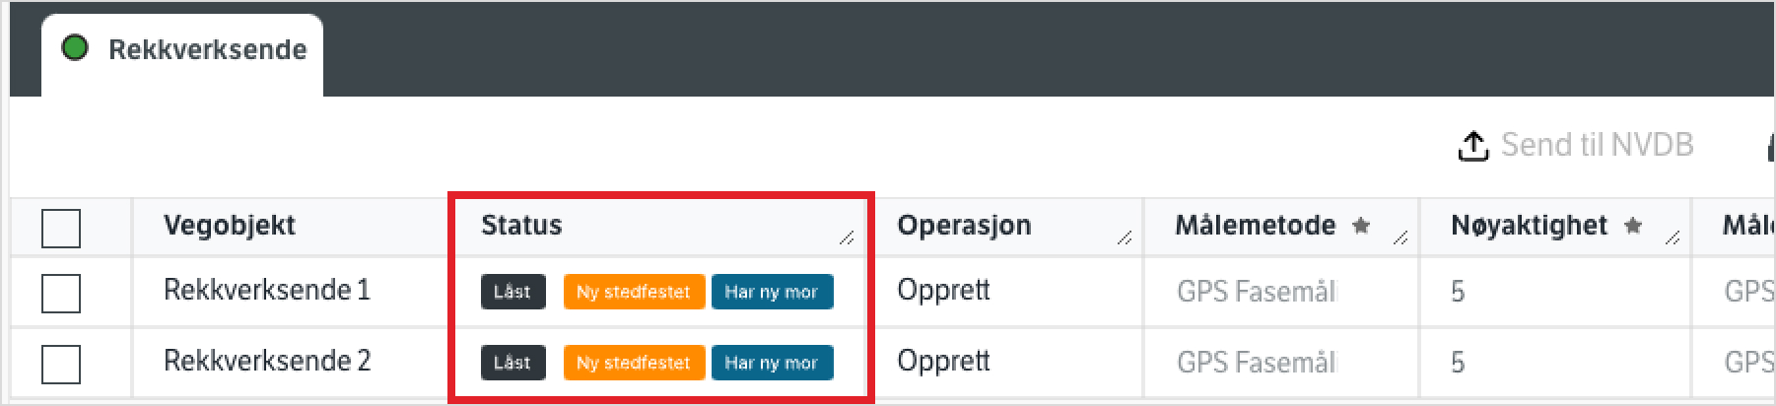Click orange Ny stedfestet badge for Rekkverksende 1
The width and height of the screenshot is (1776, 406).
634,292
